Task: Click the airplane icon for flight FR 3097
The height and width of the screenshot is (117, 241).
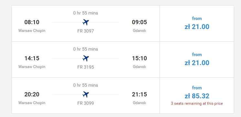Action: (86, 22)
